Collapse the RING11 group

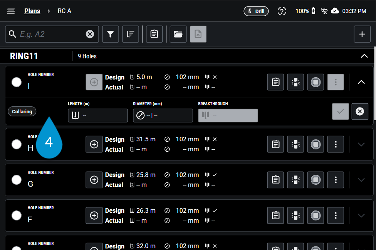(364, 56)
